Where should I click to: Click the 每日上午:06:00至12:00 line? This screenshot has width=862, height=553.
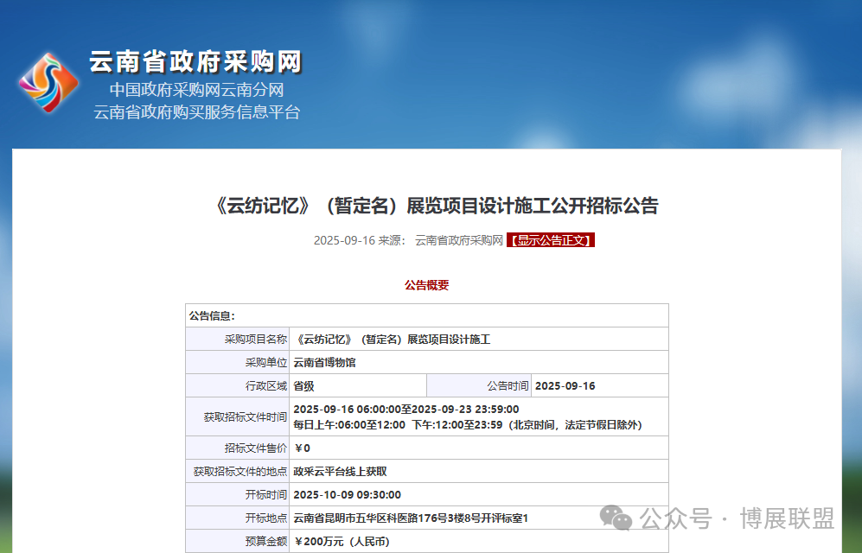(468, 425)
